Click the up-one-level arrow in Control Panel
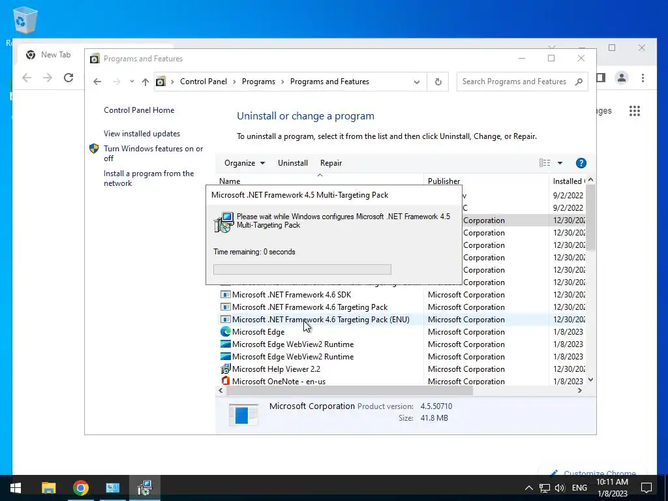The image size is (668, 501). [145, 82]
